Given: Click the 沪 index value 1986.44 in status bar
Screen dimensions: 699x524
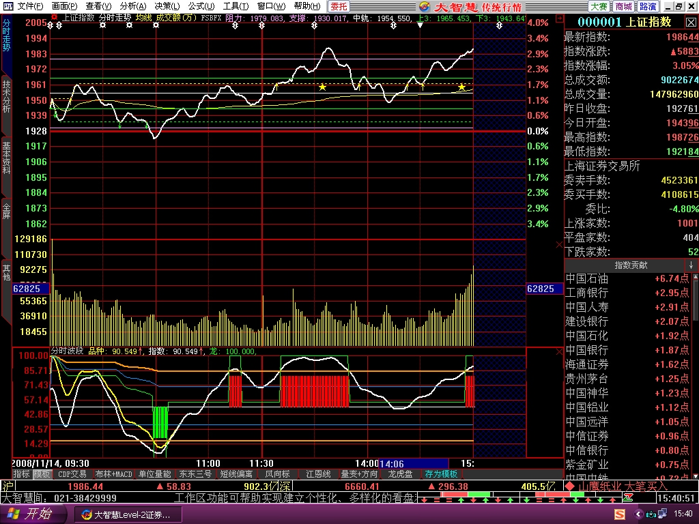Looking at the screenshot, I should click(x=85, y=486).
